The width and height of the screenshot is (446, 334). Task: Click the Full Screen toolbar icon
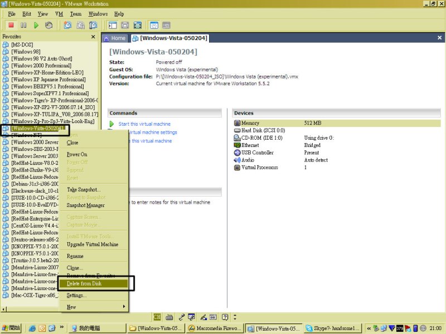pos(138,25)
